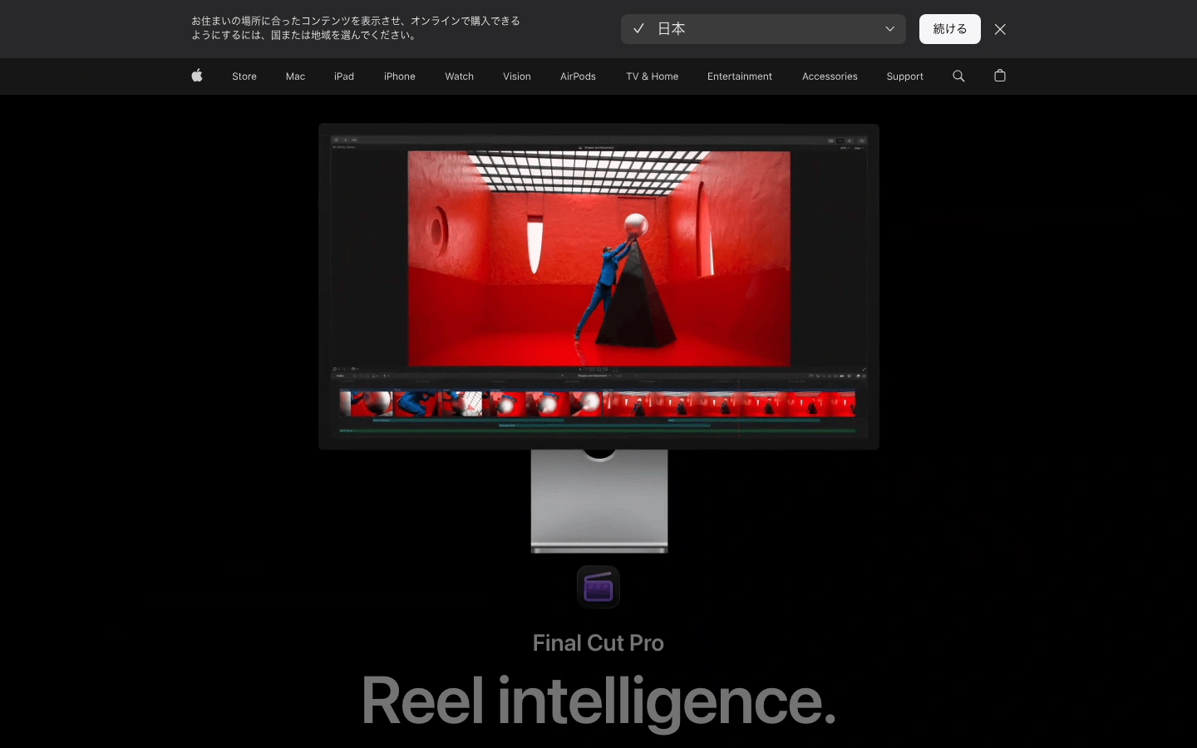Open the shopping bag icon
The height and width of the screenshot is (748, 1197).
[1000, 76]
